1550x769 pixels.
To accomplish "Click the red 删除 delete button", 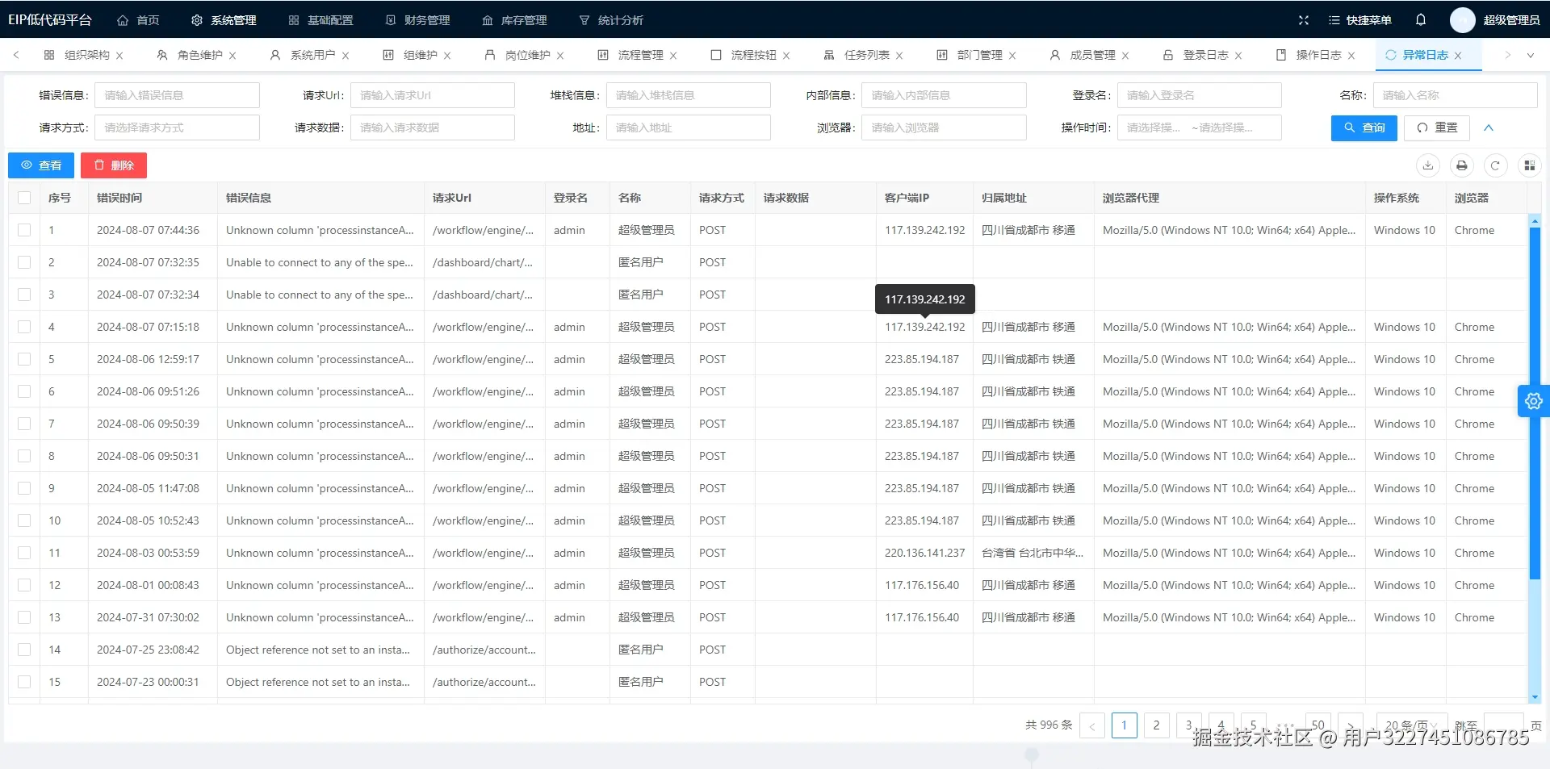I will (114, 165).
